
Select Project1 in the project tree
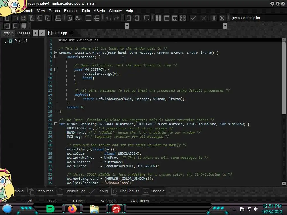[21, 41]
